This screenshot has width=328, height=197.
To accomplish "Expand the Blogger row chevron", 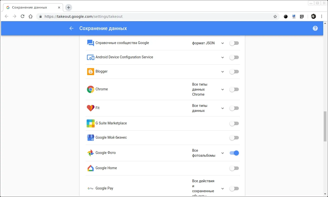I will [x=223, y=72].
